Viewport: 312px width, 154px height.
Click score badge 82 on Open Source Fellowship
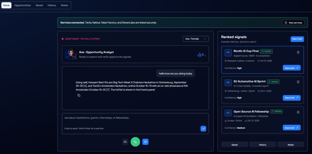[x=228, y=113]
